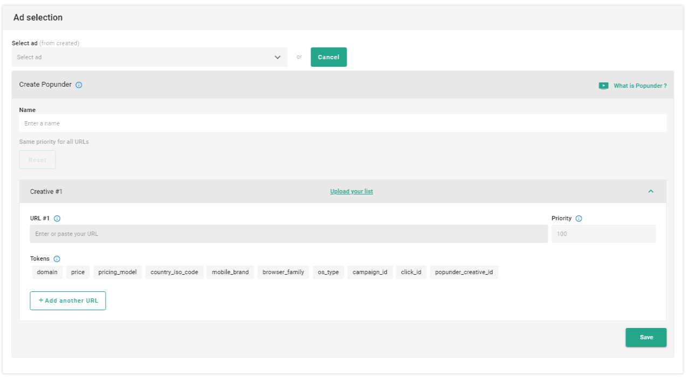Click info icon beside Create Popunder

(79, 85)
